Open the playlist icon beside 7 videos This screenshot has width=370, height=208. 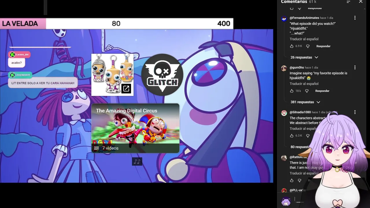click(96, 148)
